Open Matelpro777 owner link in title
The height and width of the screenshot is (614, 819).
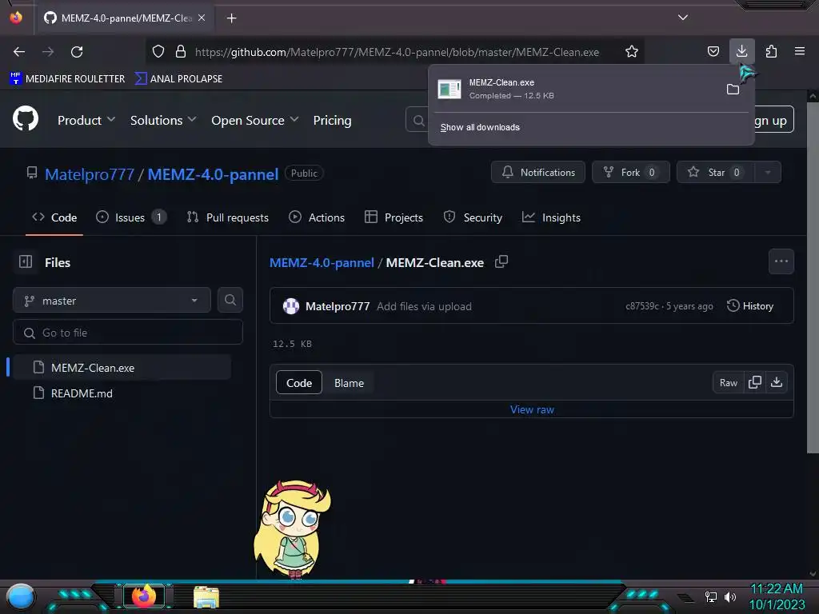90,173
